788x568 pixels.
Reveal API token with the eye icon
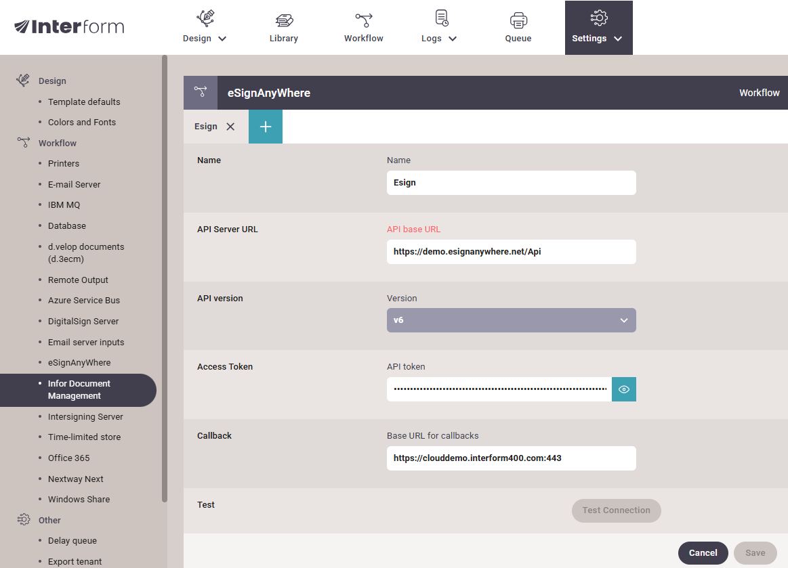(x=624, y=389)
